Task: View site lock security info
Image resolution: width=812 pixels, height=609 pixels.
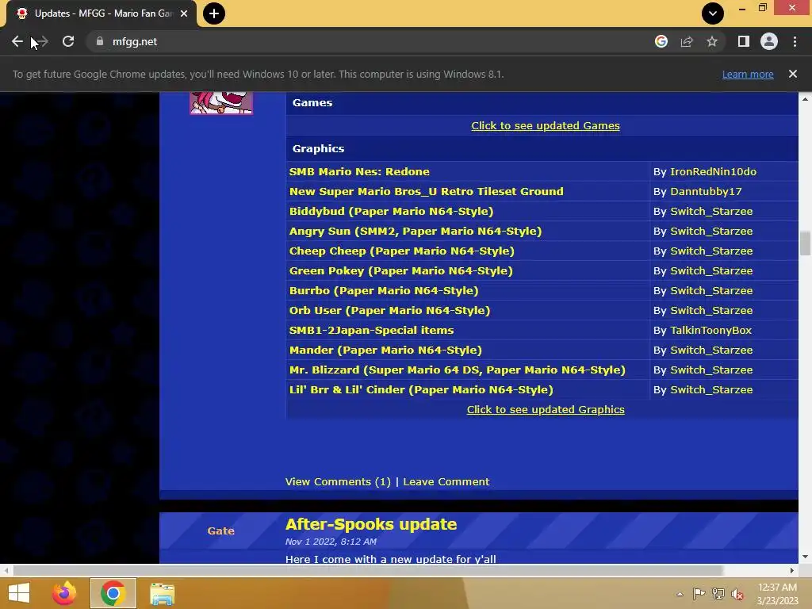Action: pos(100,41)
